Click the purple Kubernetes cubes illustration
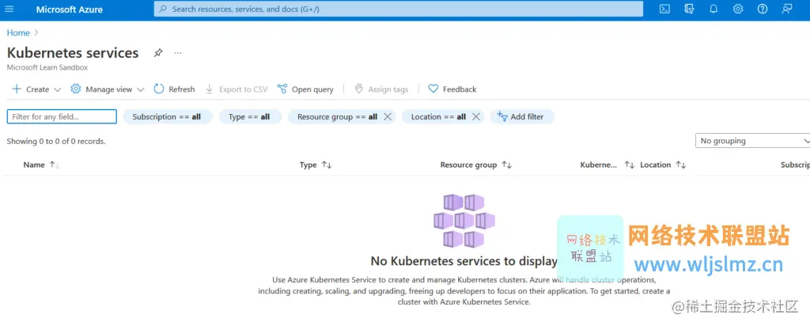This screenshot has height=326, width=810. tap(464, 221)
